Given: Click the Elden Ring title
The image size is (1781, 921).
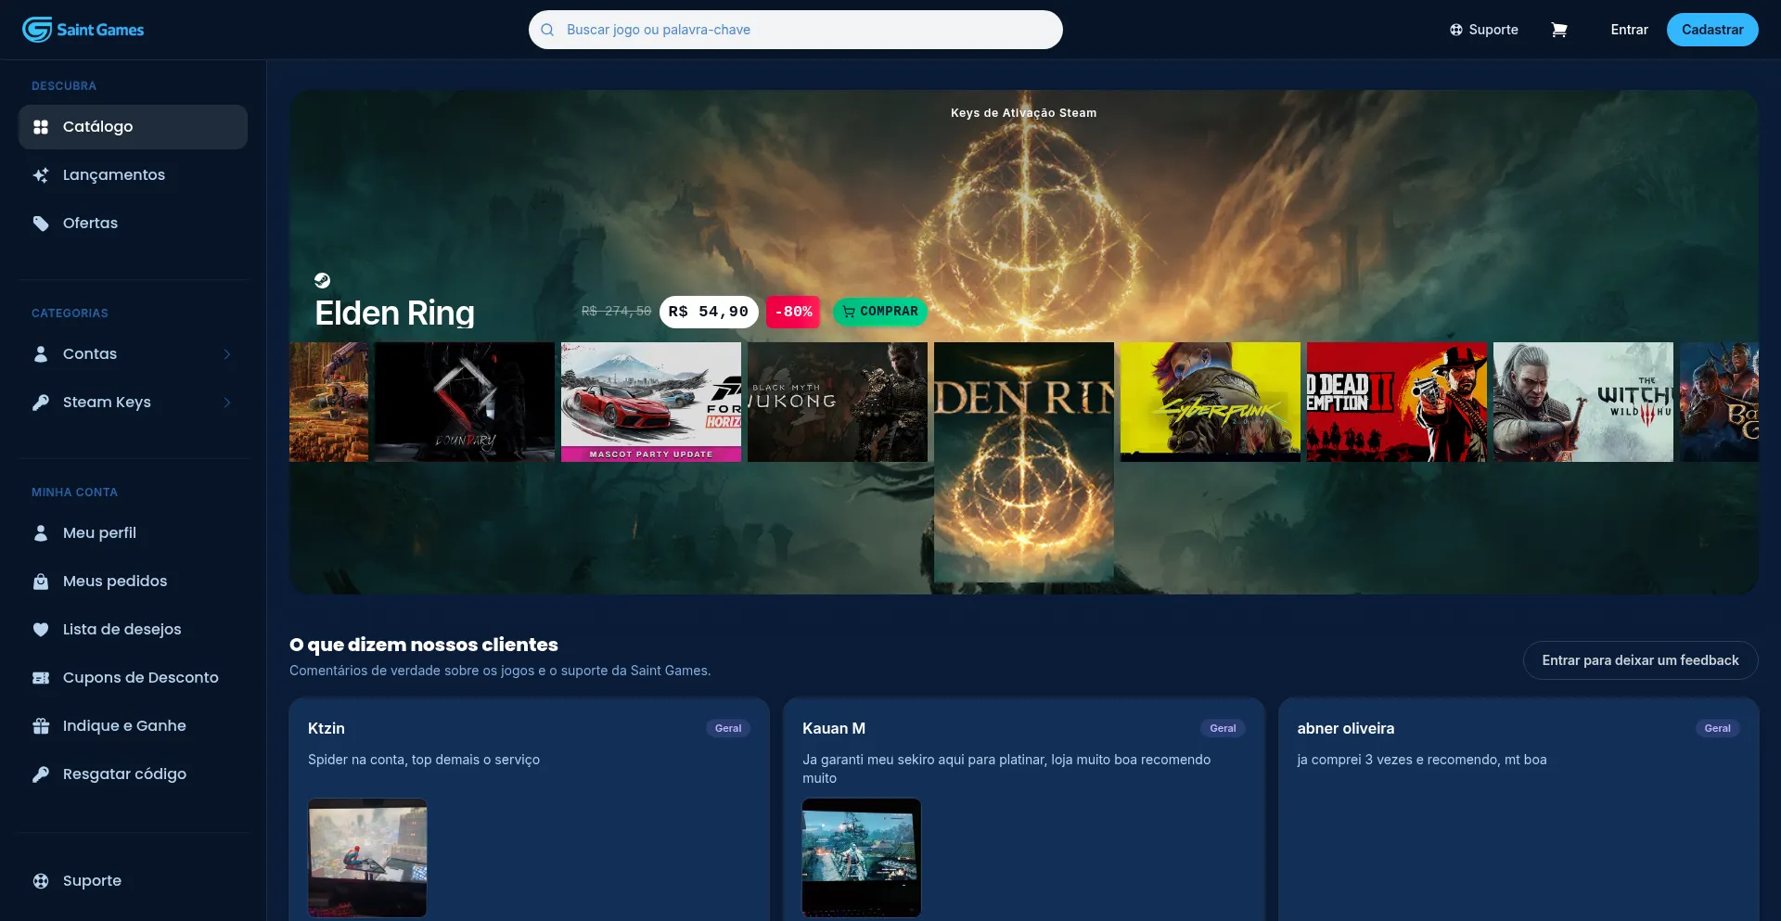Looking at the screenshot, I should tap(394, 313).
